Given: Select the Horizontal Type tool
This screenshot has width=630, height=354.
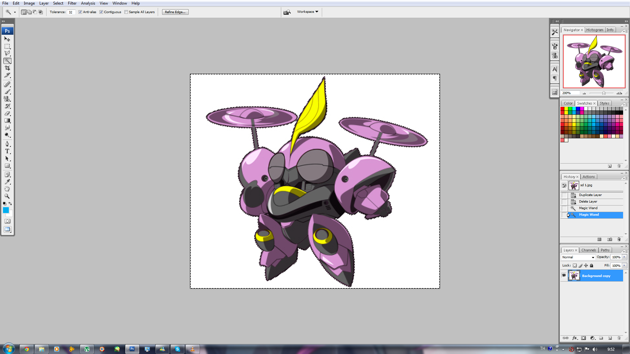Looking at the screenshot, I should 7,151.
